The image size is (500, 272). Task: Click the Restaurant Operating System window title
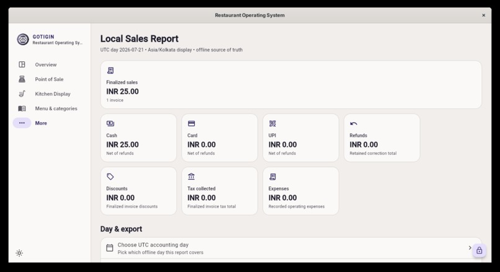[249, 15]
